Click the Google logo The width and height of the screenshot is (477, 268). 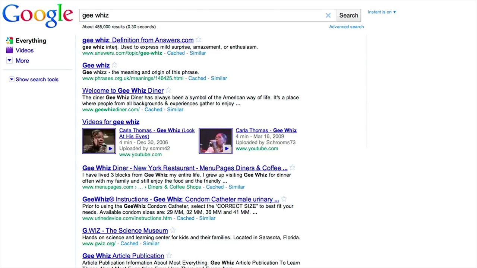tap(38, 16)
